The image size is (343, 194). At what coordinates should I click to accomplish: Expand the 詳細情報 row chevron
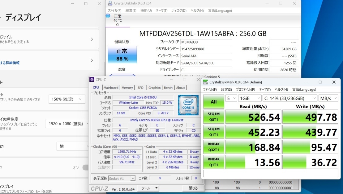(92, 60)
